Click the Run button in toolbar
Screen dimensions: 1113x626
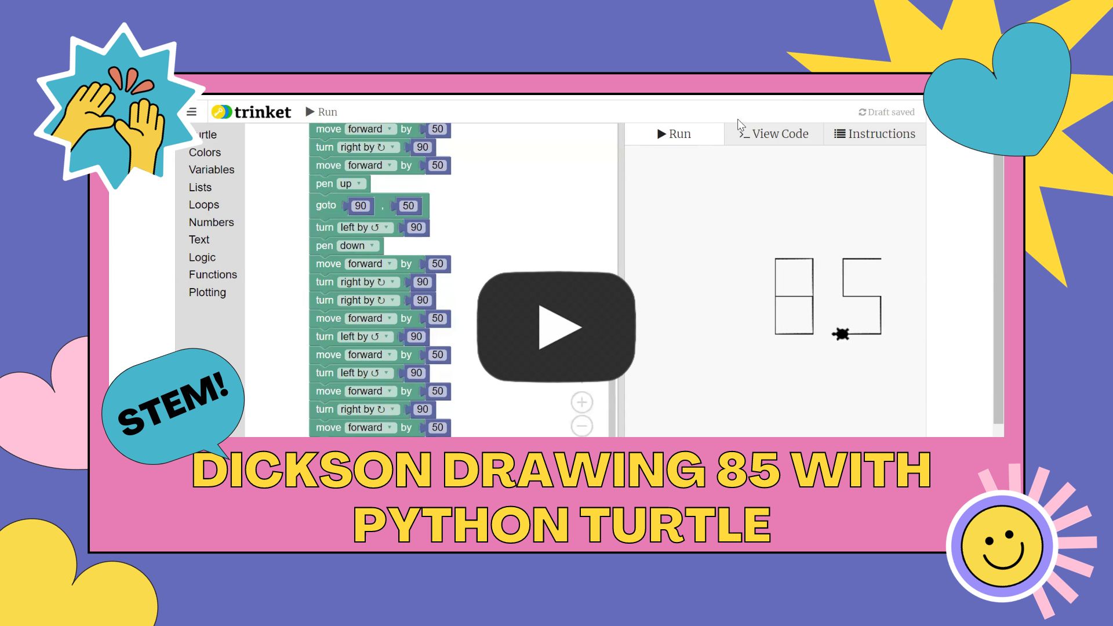click(322, 112)
